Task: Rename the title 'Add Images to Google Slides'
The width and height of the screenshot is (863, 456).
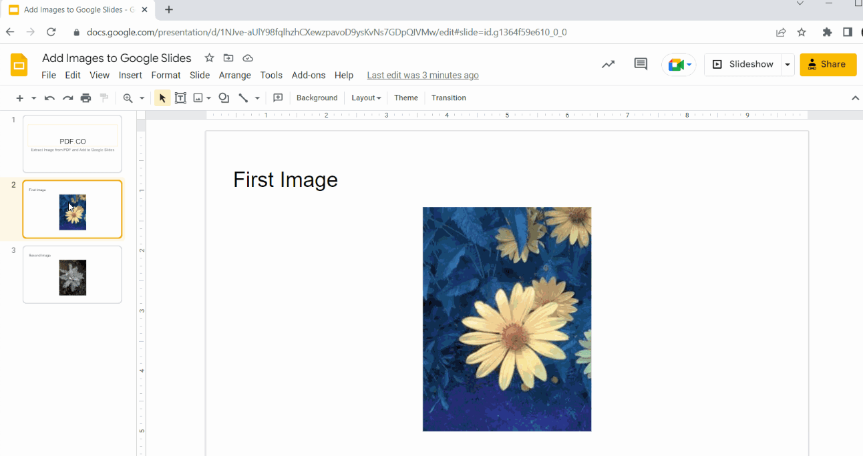Action: [117, 58]
